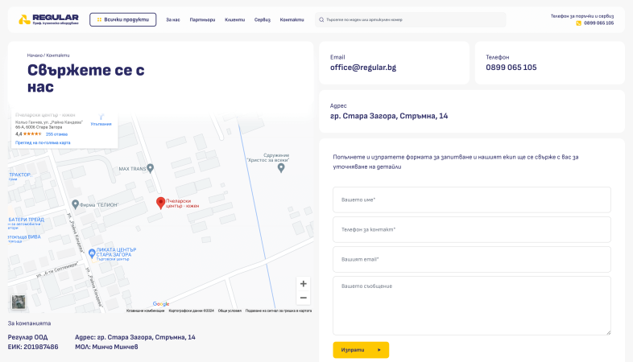
Task: Click the 'ЕИК: 201987486' company text
Action: pos(33,347)
